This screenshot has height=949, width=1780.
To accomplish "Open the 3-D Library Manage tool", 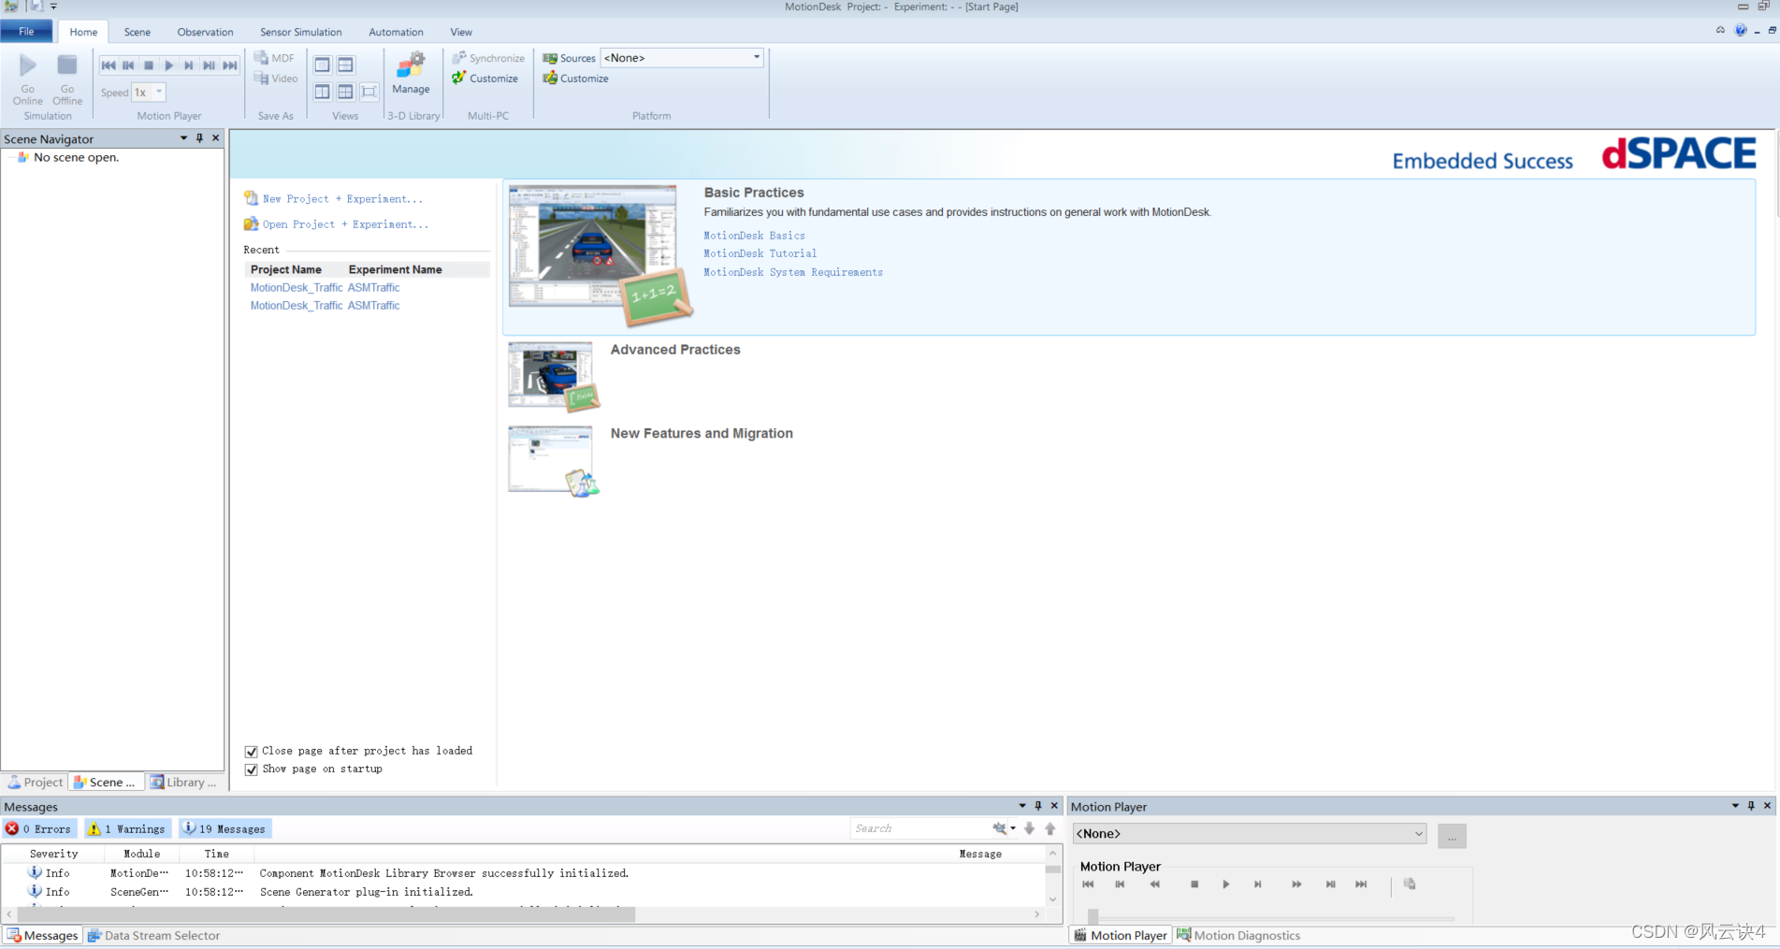I will pyautogui.click(x=411, y=73).
